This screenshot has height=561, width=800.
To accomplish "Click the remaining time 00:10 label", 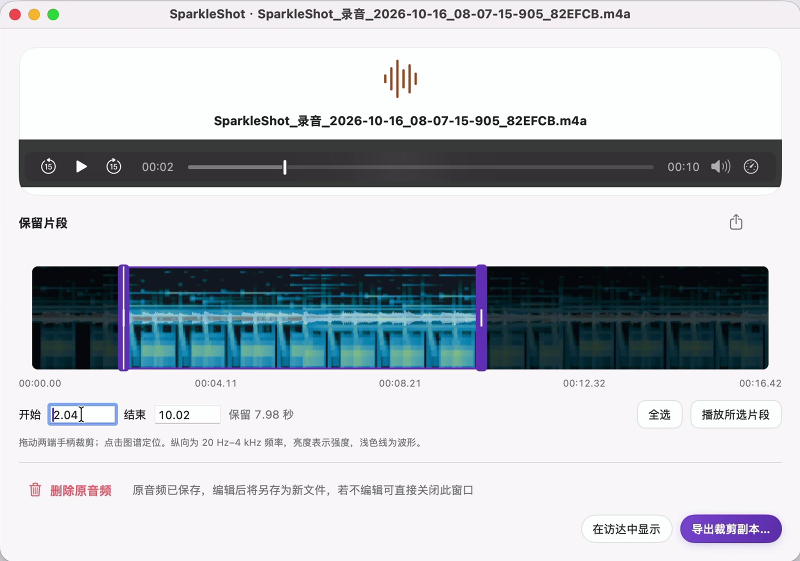I will [x=683, y=167].
